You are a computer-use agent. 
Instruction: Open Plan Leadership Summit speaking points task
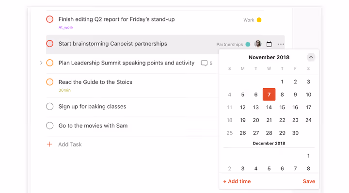(127, 63)
